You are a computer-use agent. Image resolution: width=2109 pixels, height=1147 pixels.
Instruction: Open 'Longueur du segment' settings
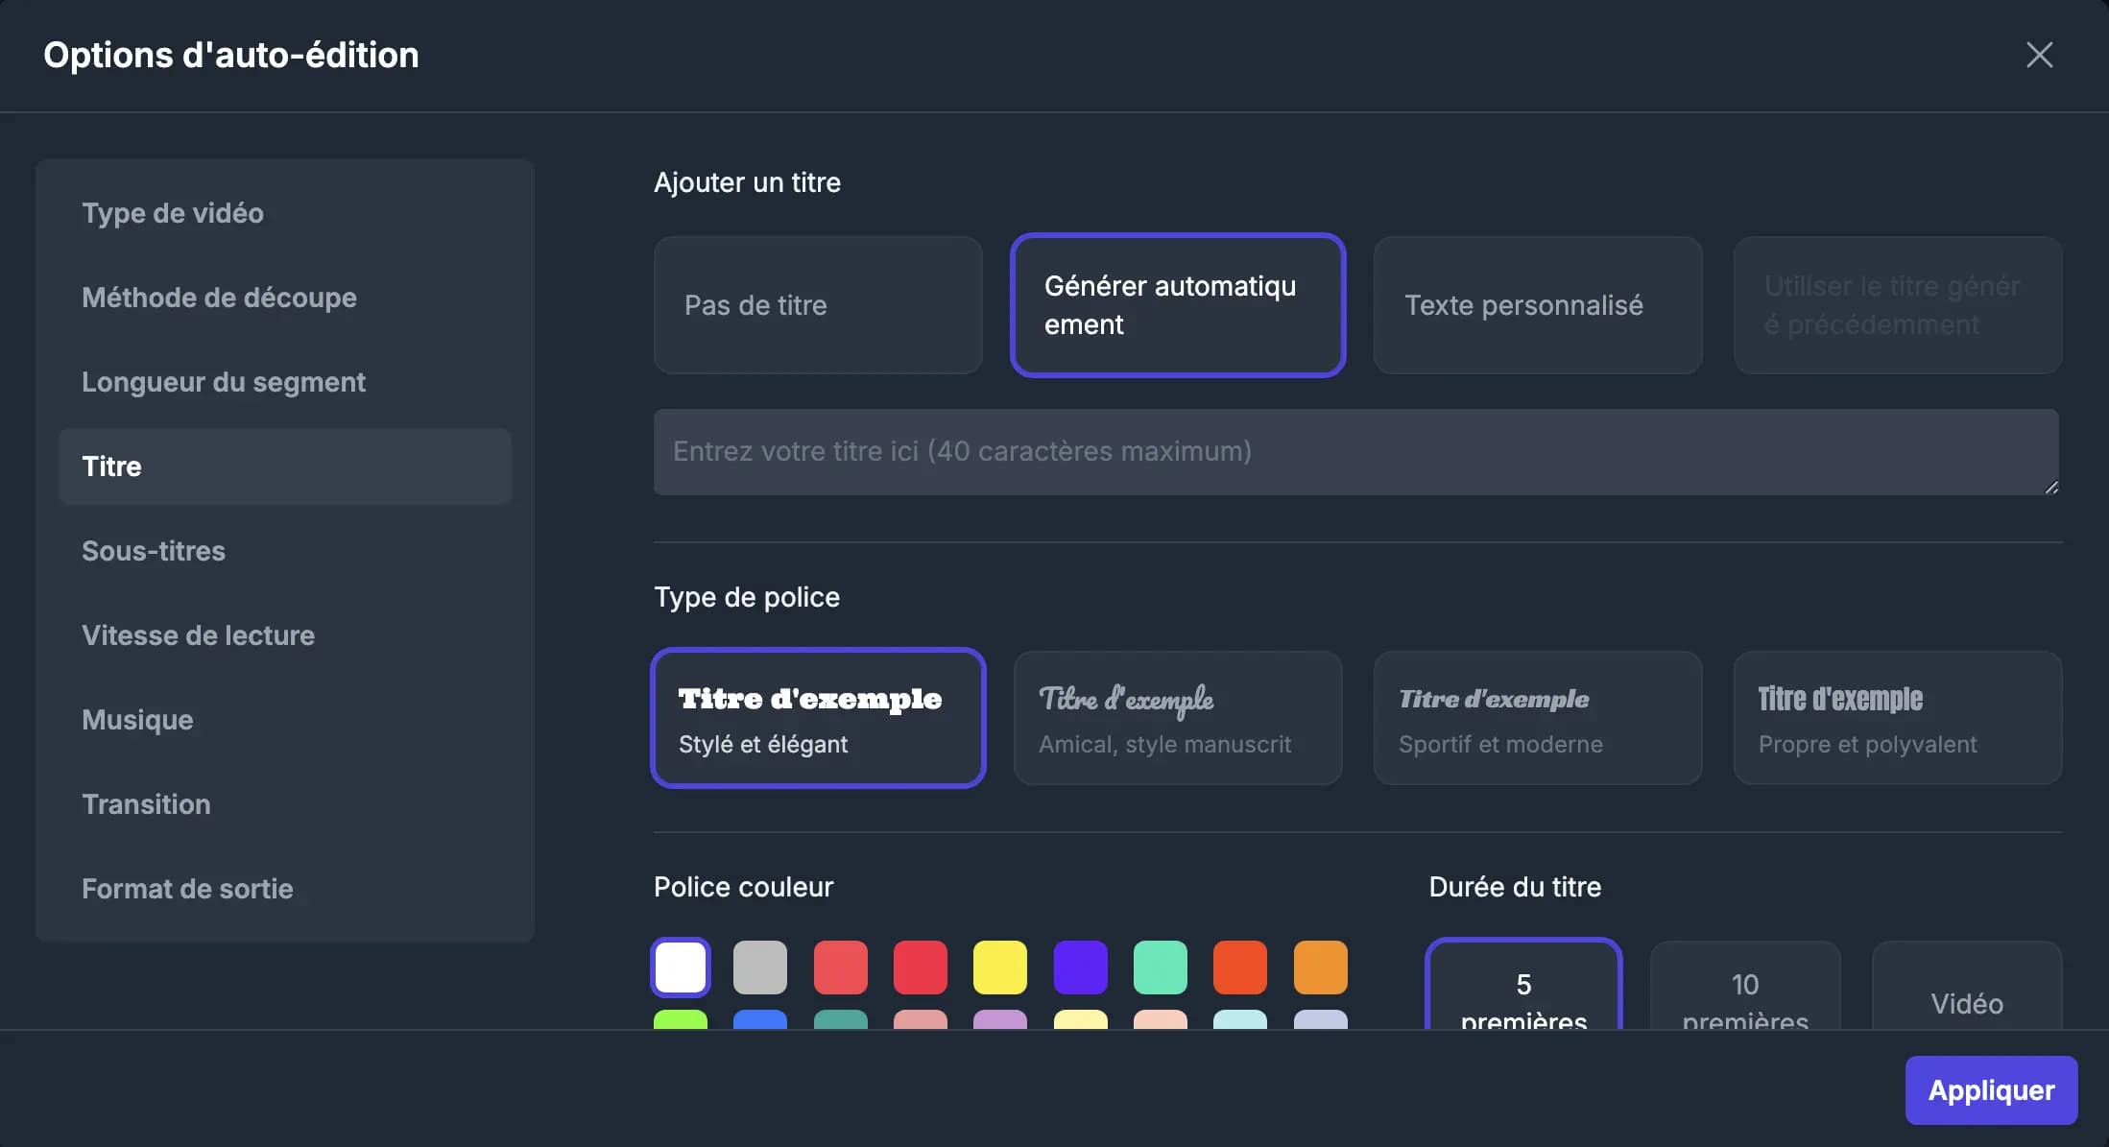(224, 382)
